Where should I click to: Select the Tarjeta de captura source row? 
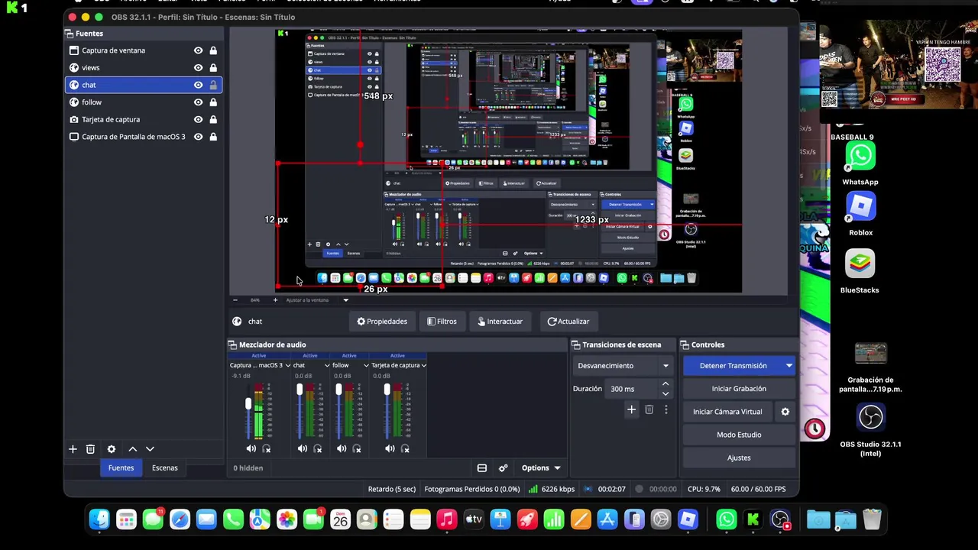144,119
